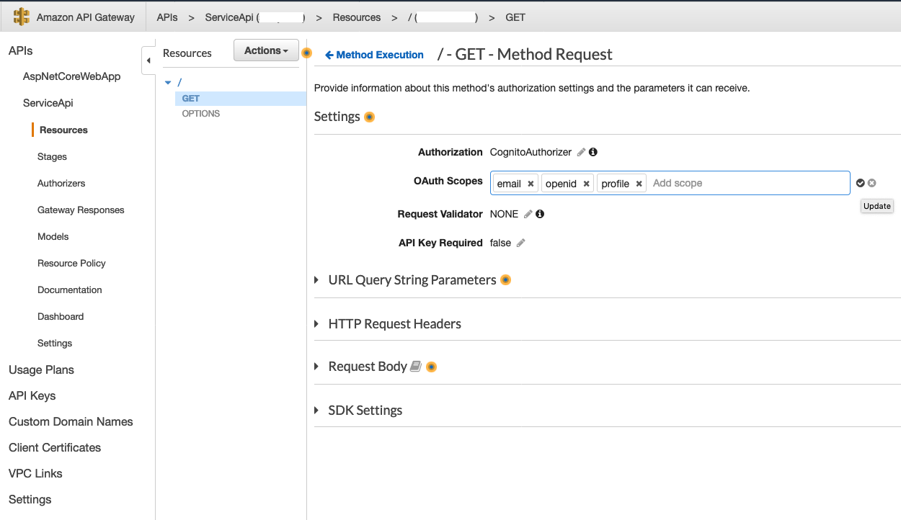Cancel OAuth scopes edit with the x icon

(871, 183)
